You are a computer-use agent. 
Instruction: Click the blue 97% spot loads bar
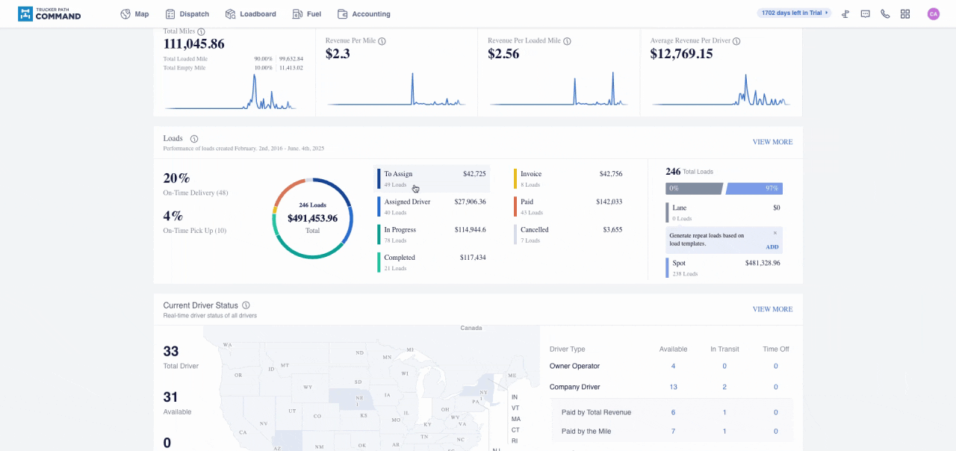[754, 189]
